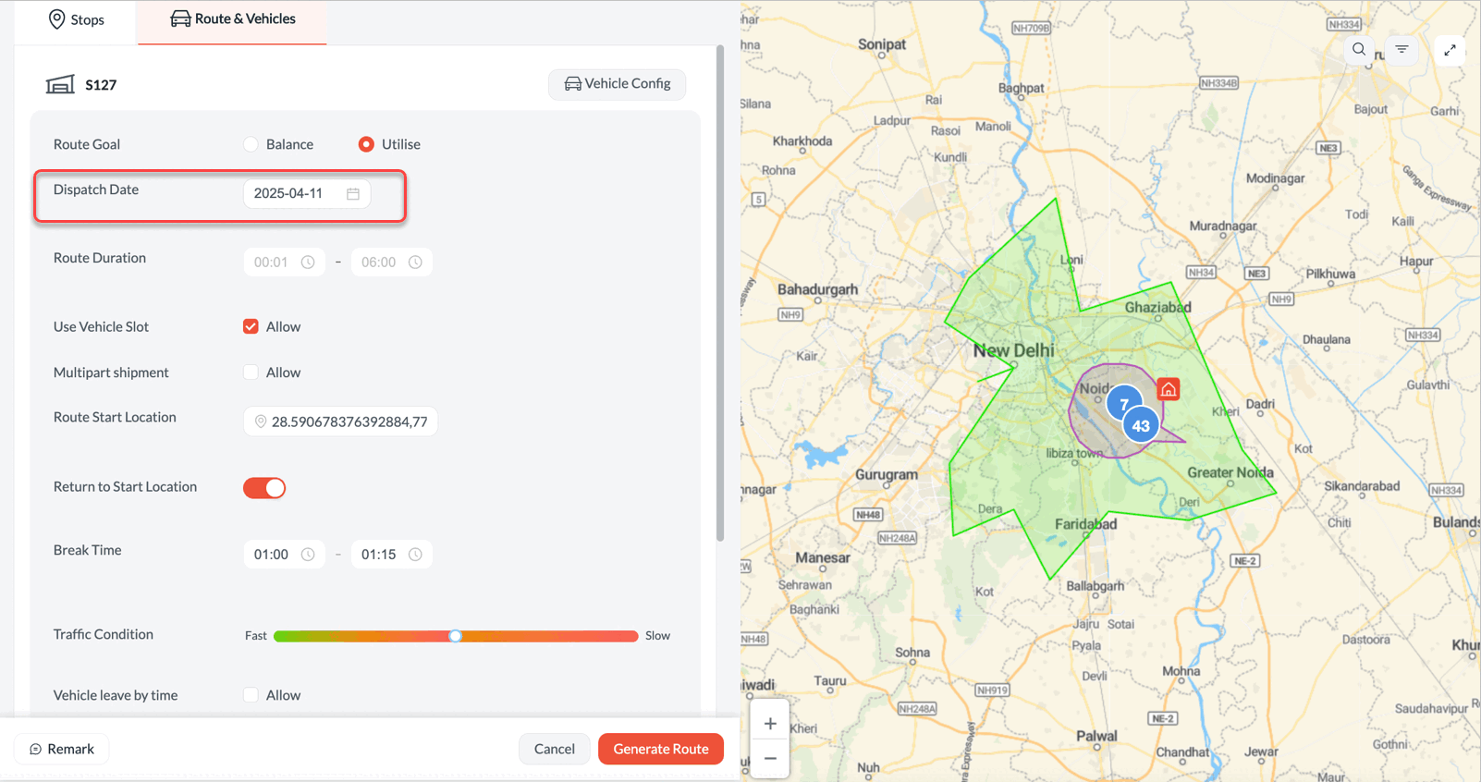Image resolution: width=1481 pixels, height=782 pixels.
Task: Zoom out on the map
Action: coord(770,759)
